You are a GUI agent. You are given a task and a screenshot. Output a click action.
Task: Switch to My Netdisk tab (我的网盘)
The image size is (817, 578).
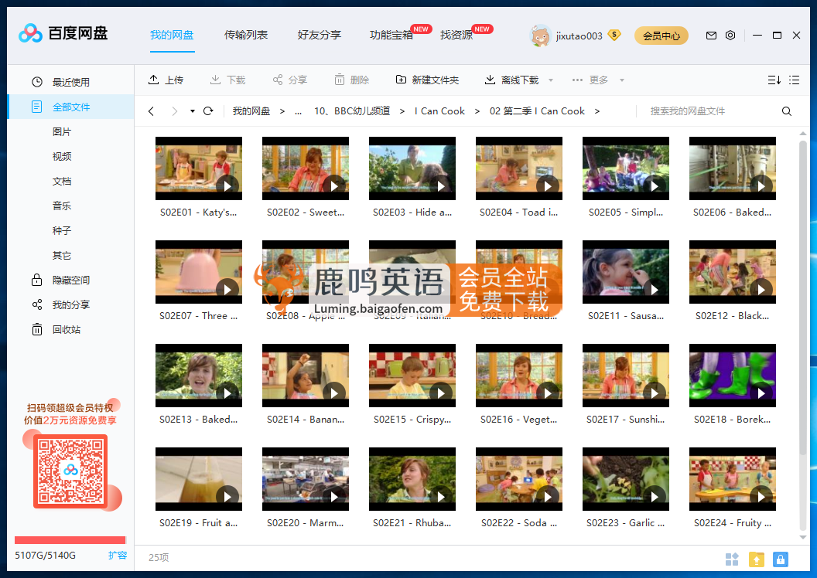172,35
